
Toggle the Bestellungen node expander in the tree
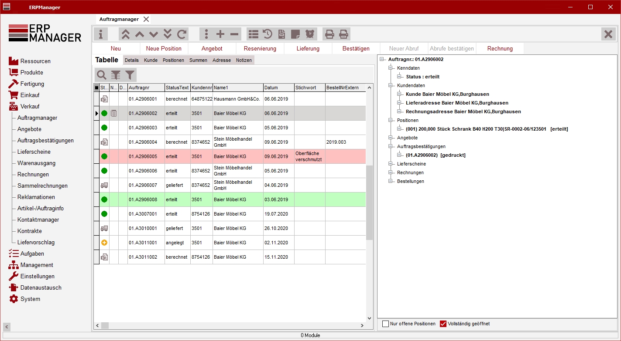click(x=391, y=181)
